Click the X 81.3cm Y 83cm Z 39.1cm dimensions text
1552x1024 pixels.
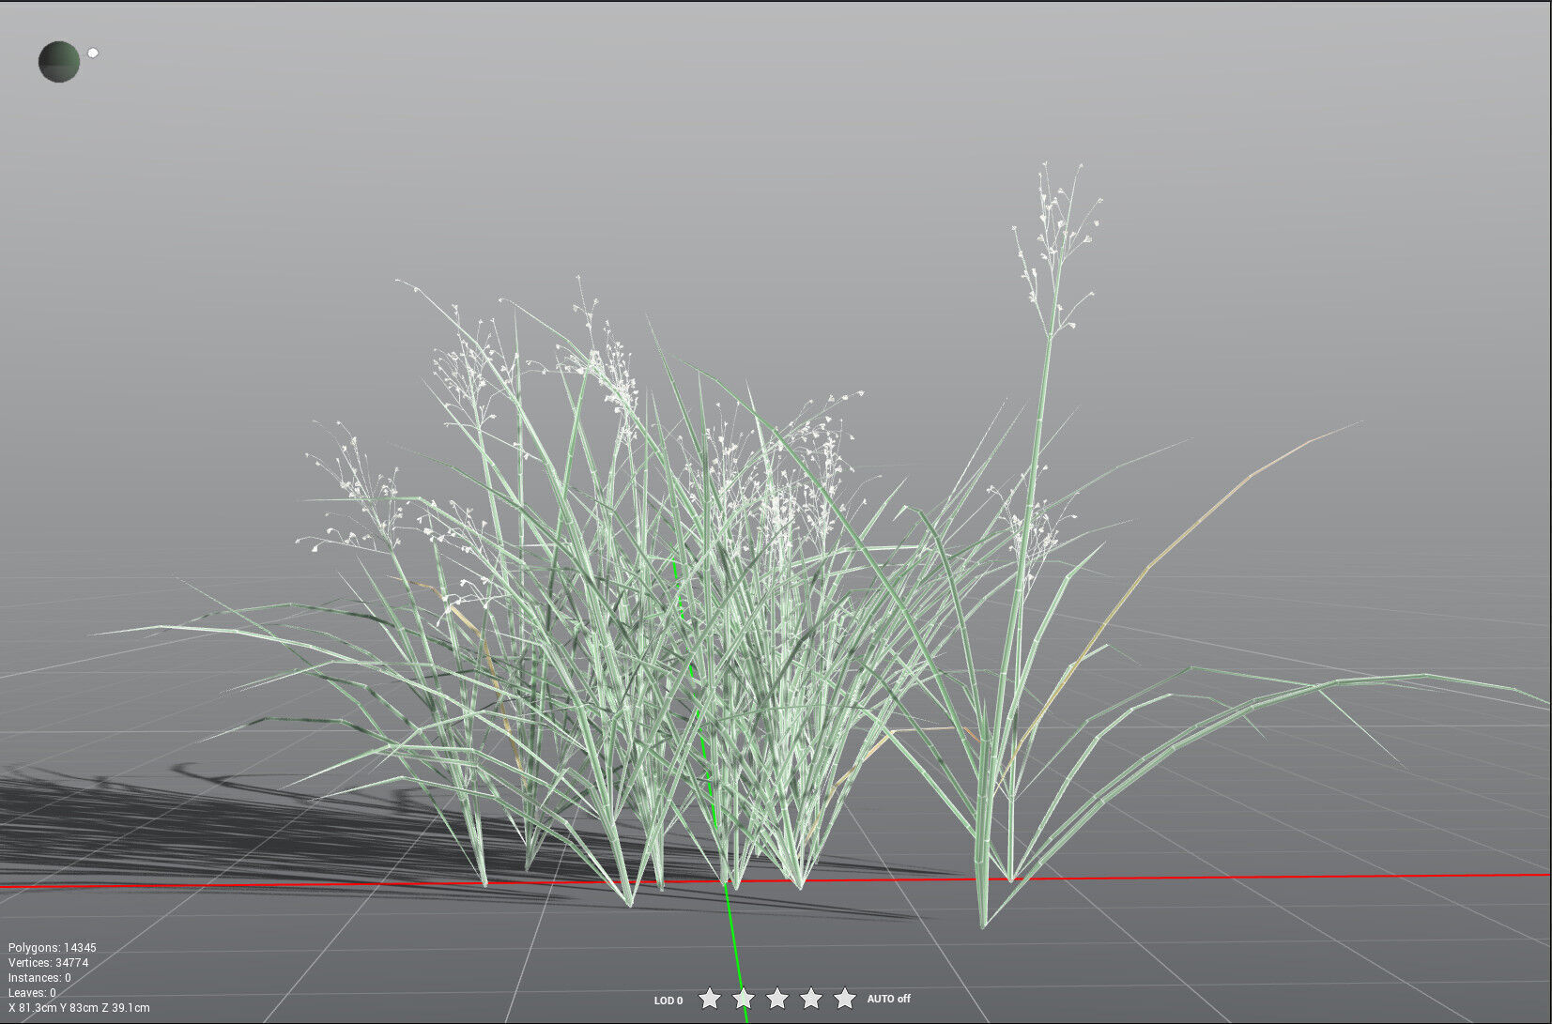(79, 1008)
